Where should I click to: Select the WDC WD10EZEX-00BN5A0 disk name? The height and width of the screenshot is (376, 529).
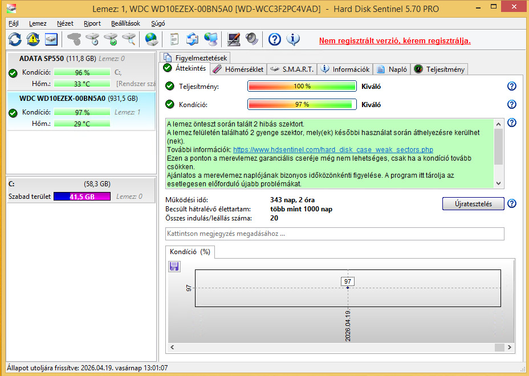pos(62,99)
